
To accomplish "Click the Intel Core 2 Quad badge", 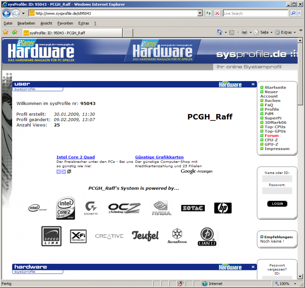I will (x=65, y=208).
